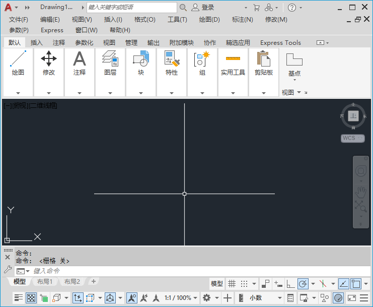
Task: Click the keyword search box in title bar
Action: (x=132, y=8)
